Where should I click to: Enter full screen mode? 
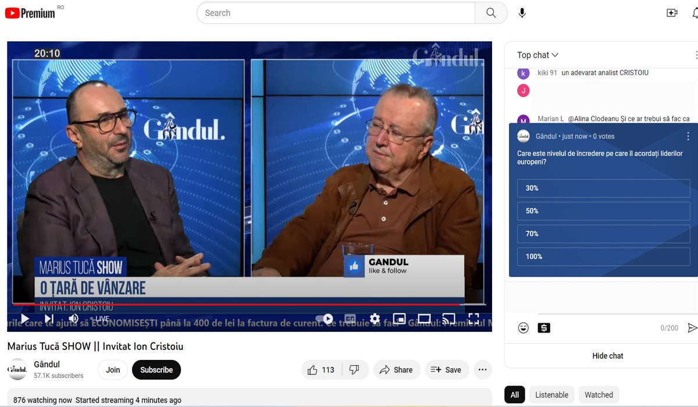point(473,319)
